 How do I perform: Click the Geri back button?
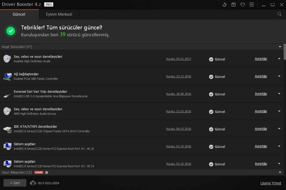[15, 183]
